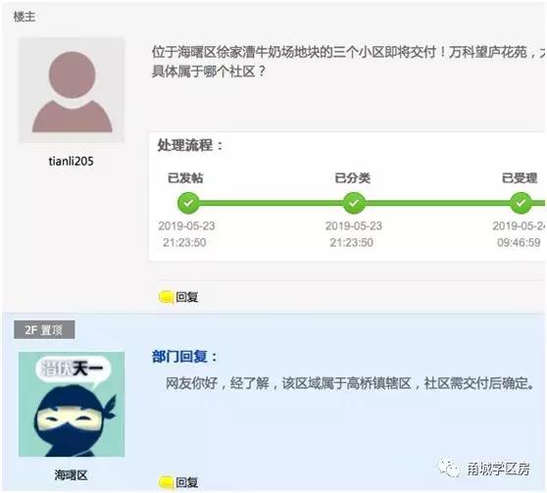This screenshot has width=547, height=493.
Task: Click the green progress line between 已分类 and 已受理
Action: 437,203
